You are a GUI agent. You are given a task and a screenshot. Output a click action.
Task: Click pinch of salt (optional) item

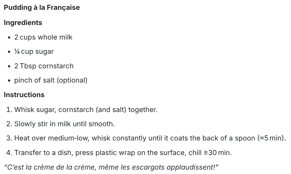[51, 80]
